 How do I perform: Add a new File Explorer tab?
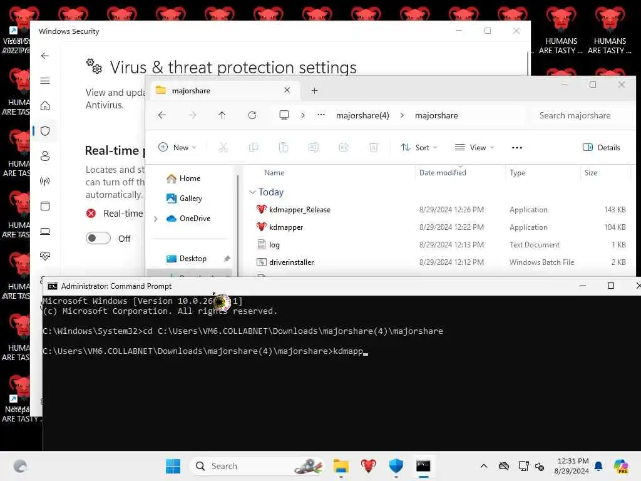point(314,91)
